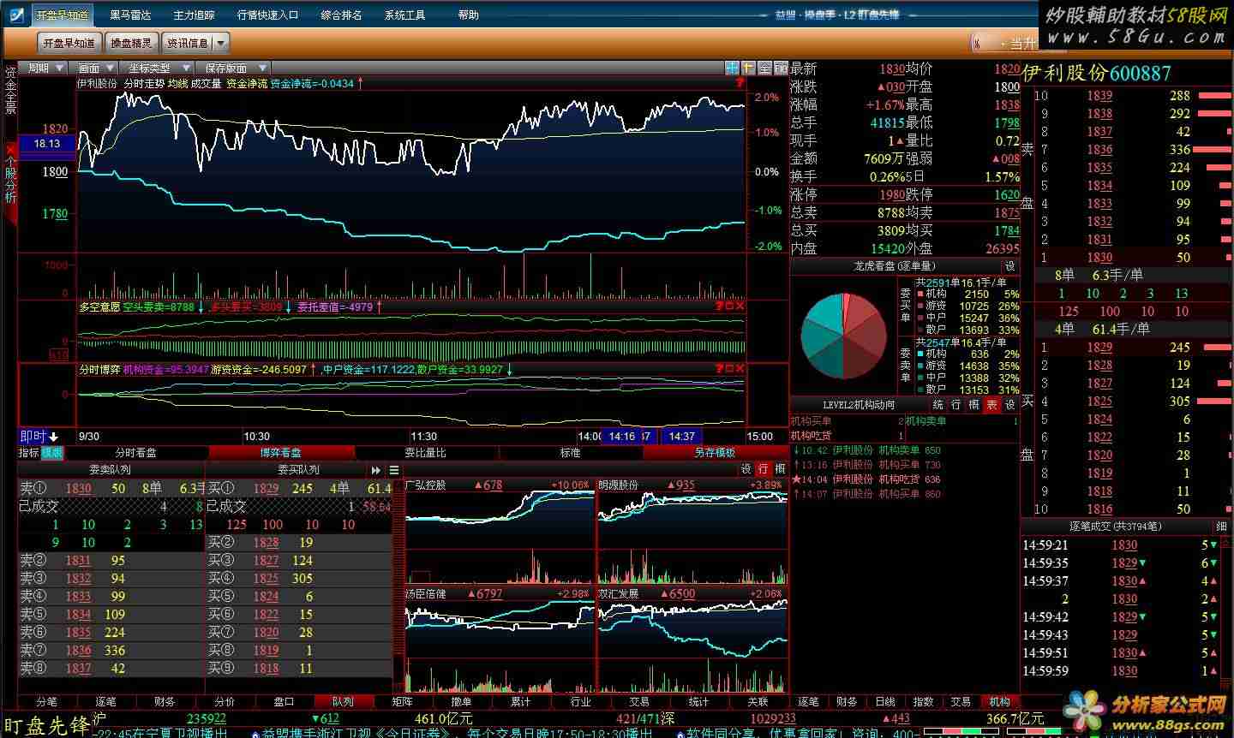Click the help icon on 分时博弈 panel

[719, 368]
